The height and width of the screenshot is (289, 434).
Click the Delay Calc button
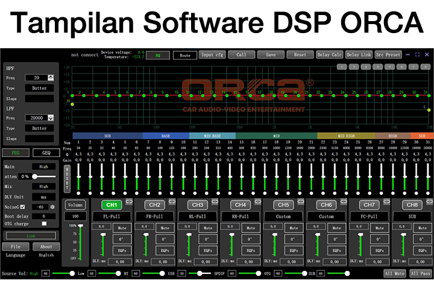tap(329, 55)
